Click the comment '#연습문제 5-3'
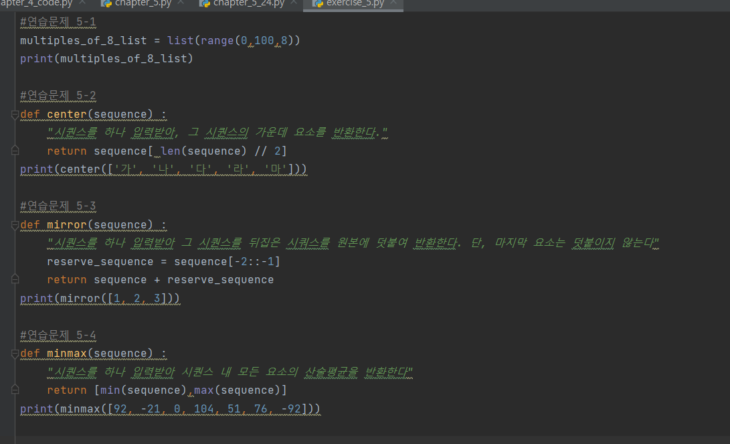The width and height of the screenshot is (730, 444). click(58, 206)
